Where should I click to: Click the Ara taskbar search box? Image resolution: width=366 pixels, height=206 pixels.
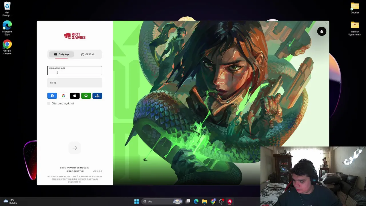tap(162, 201)
